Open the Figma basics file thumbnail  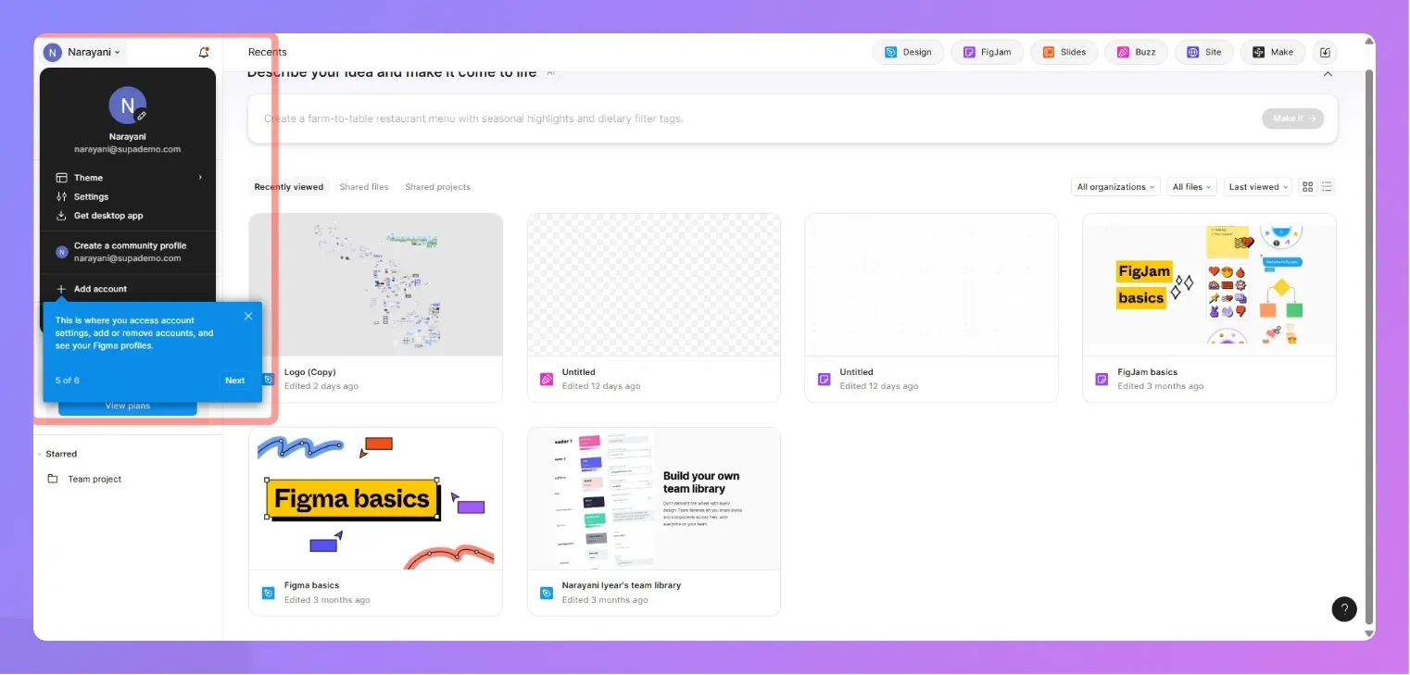375,498
